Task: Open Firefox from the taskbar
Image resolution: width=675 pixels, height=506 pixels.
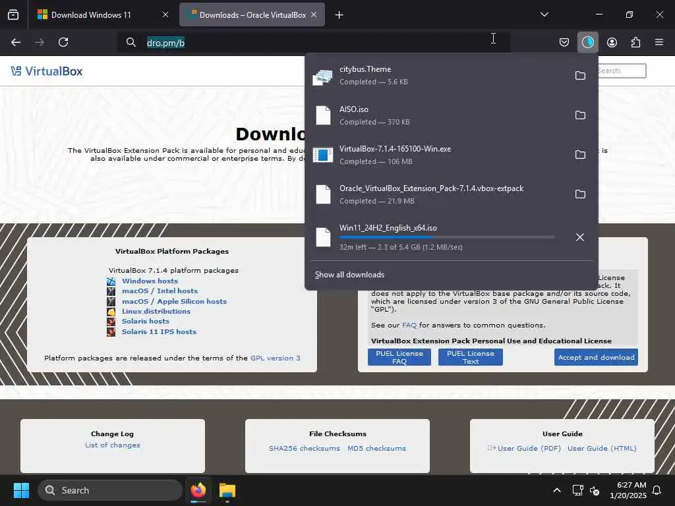Action: point(198,490)
